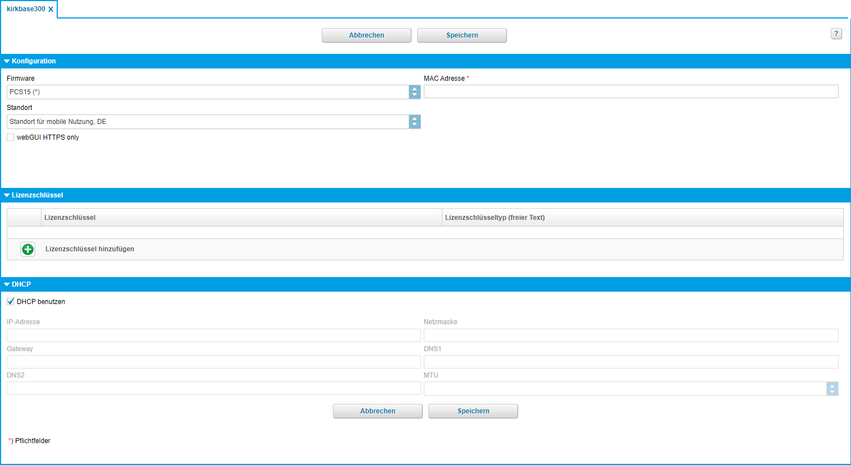
Task: Close the kirkbase300 tab
Action: click(x=51, y=10)
